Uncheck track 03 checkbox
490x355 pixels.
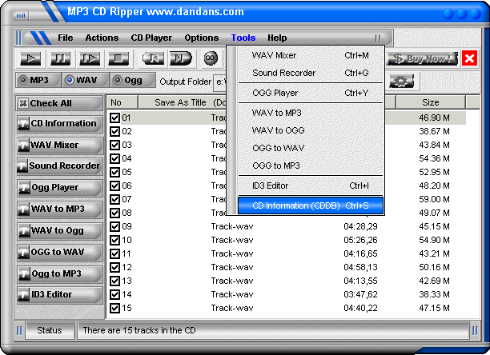pyautogui.click(x=114, y=145)
